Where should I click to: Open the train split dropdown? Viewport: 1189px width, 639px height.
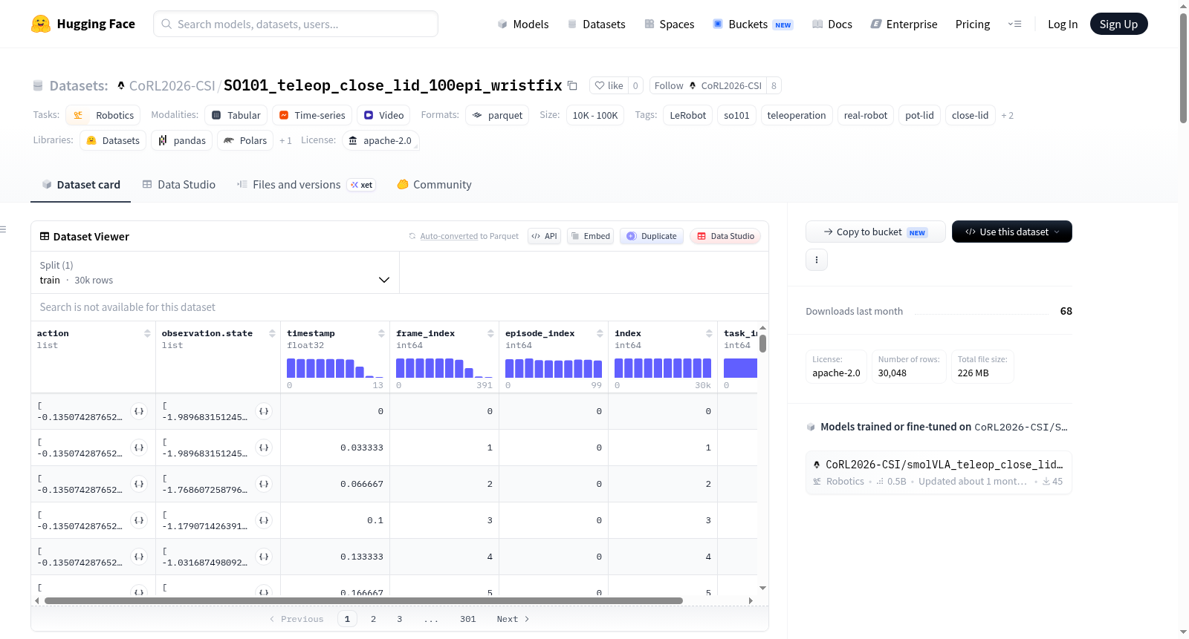[x=215, y=272]
